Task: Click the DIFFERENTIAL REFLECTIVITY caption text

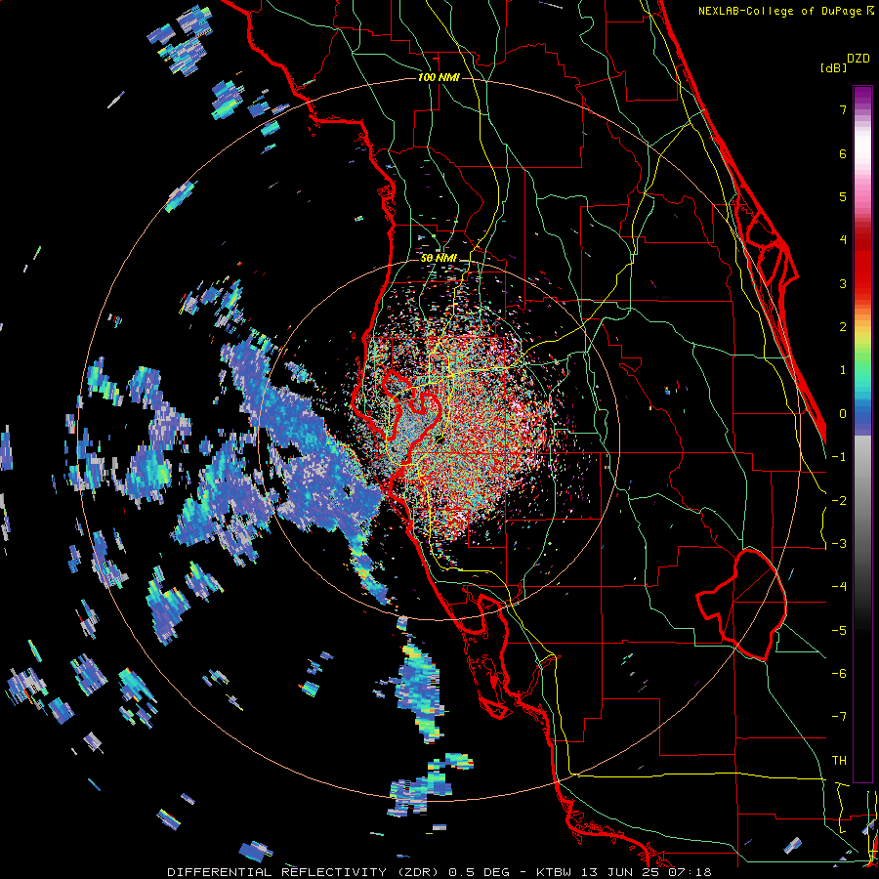Action: pos(277,872)
